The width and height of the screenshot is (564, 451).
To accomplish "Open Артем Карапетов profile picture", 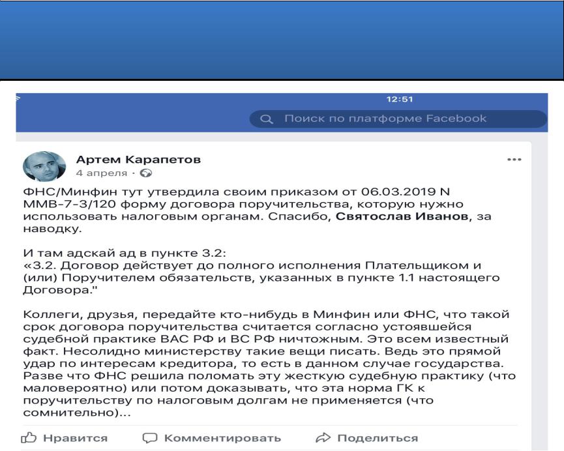I will pyautogui.click(x=44, y=166).
